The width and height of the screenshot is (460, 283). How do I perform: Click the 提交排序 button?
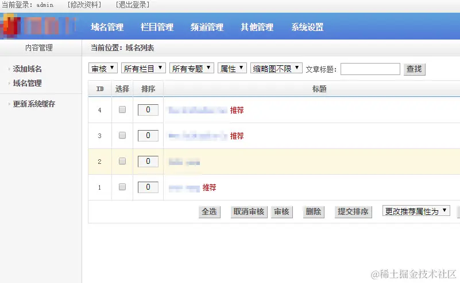click(x=353, y=211)
